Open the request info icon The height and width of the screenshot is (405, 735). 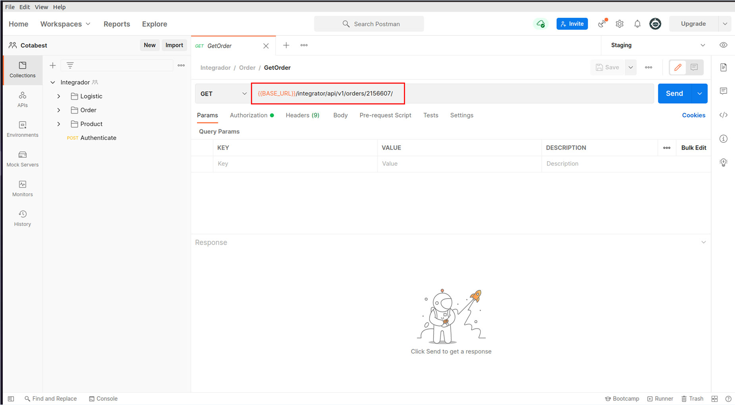(x=723, y=139)
